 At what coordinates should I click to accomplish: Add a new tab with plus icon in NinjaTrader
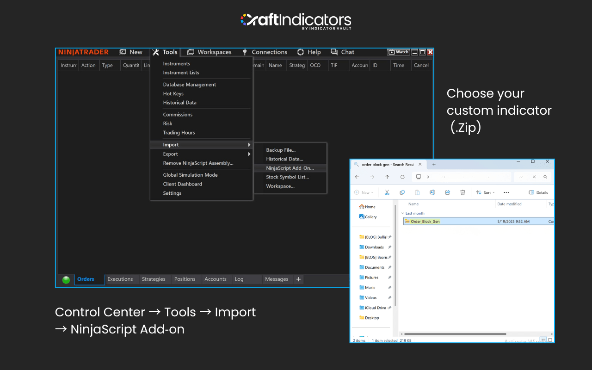298,279
